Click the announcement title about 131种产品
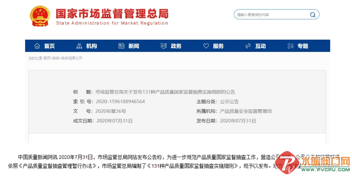The height and width of the screenshot is (176, 352). point(165,92)
